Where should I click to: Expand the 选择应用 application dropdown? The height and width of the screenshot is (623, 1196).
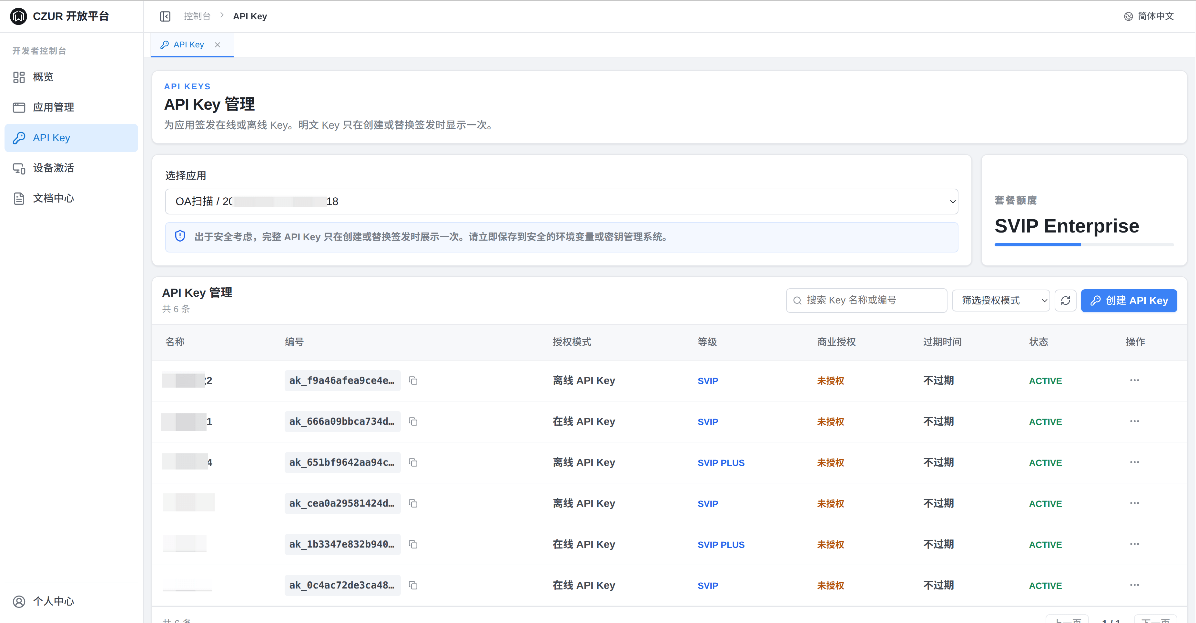[x=562, y=201]
